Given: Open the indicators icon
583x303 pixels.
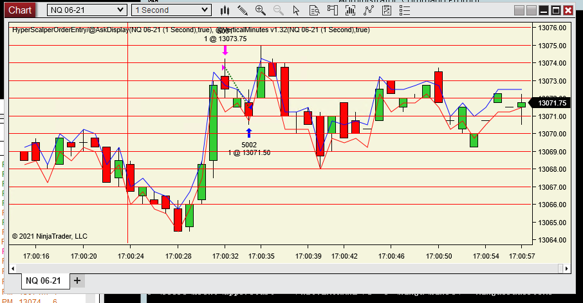Looking at the screenshot, I should point(369,10).
